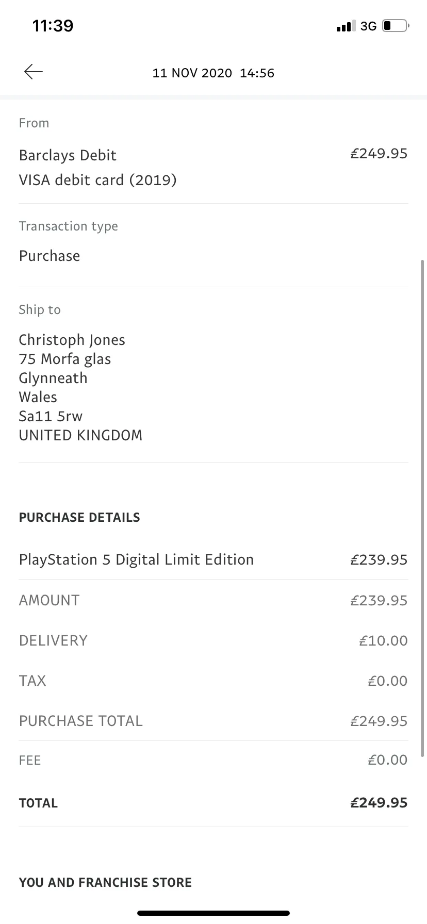Tap the Purchase transaction type row

[x=213, y=256]
